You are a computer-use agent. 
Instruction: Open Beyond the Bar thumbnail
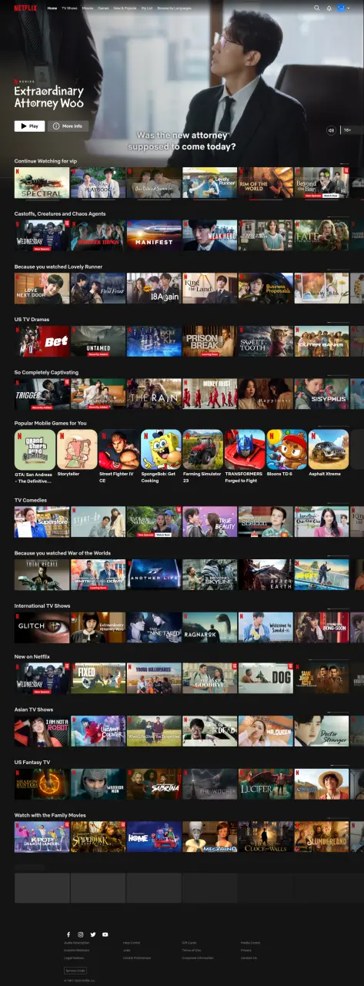click(322, 183)
